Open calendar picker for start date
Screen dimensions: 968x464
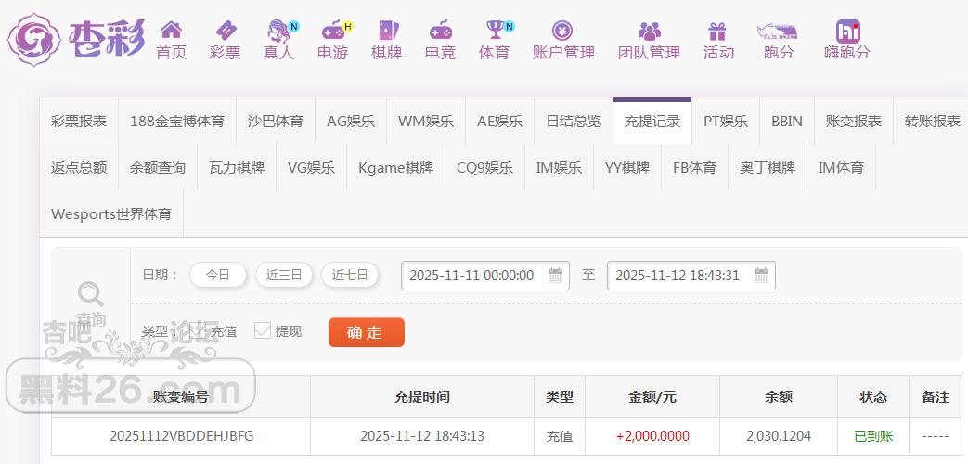click(x=555, y=275)
